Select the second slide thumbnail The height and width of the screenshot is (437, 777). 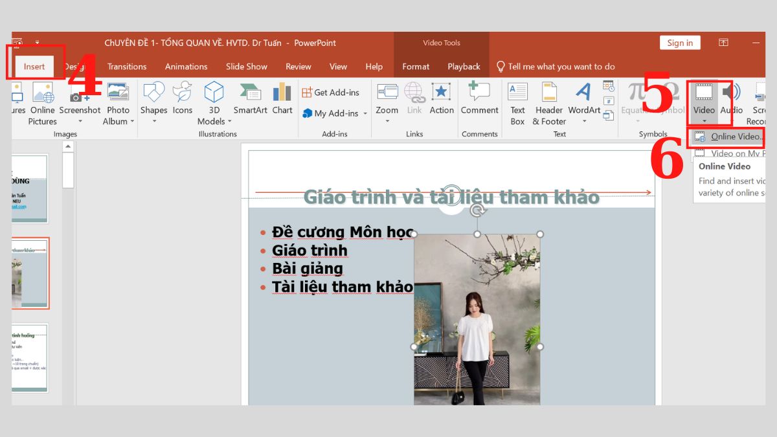click(x=28, y=273)
